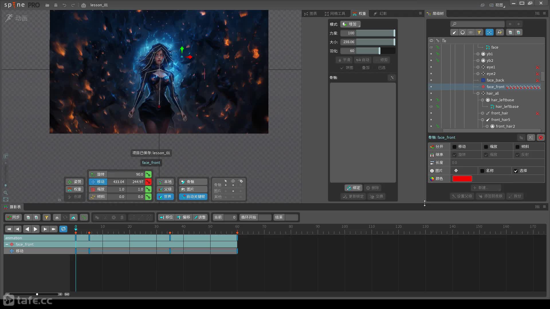Toggle attachment paperclip filter in hierarchy
This screenshot has height=309, width=550.
[471, 32]
